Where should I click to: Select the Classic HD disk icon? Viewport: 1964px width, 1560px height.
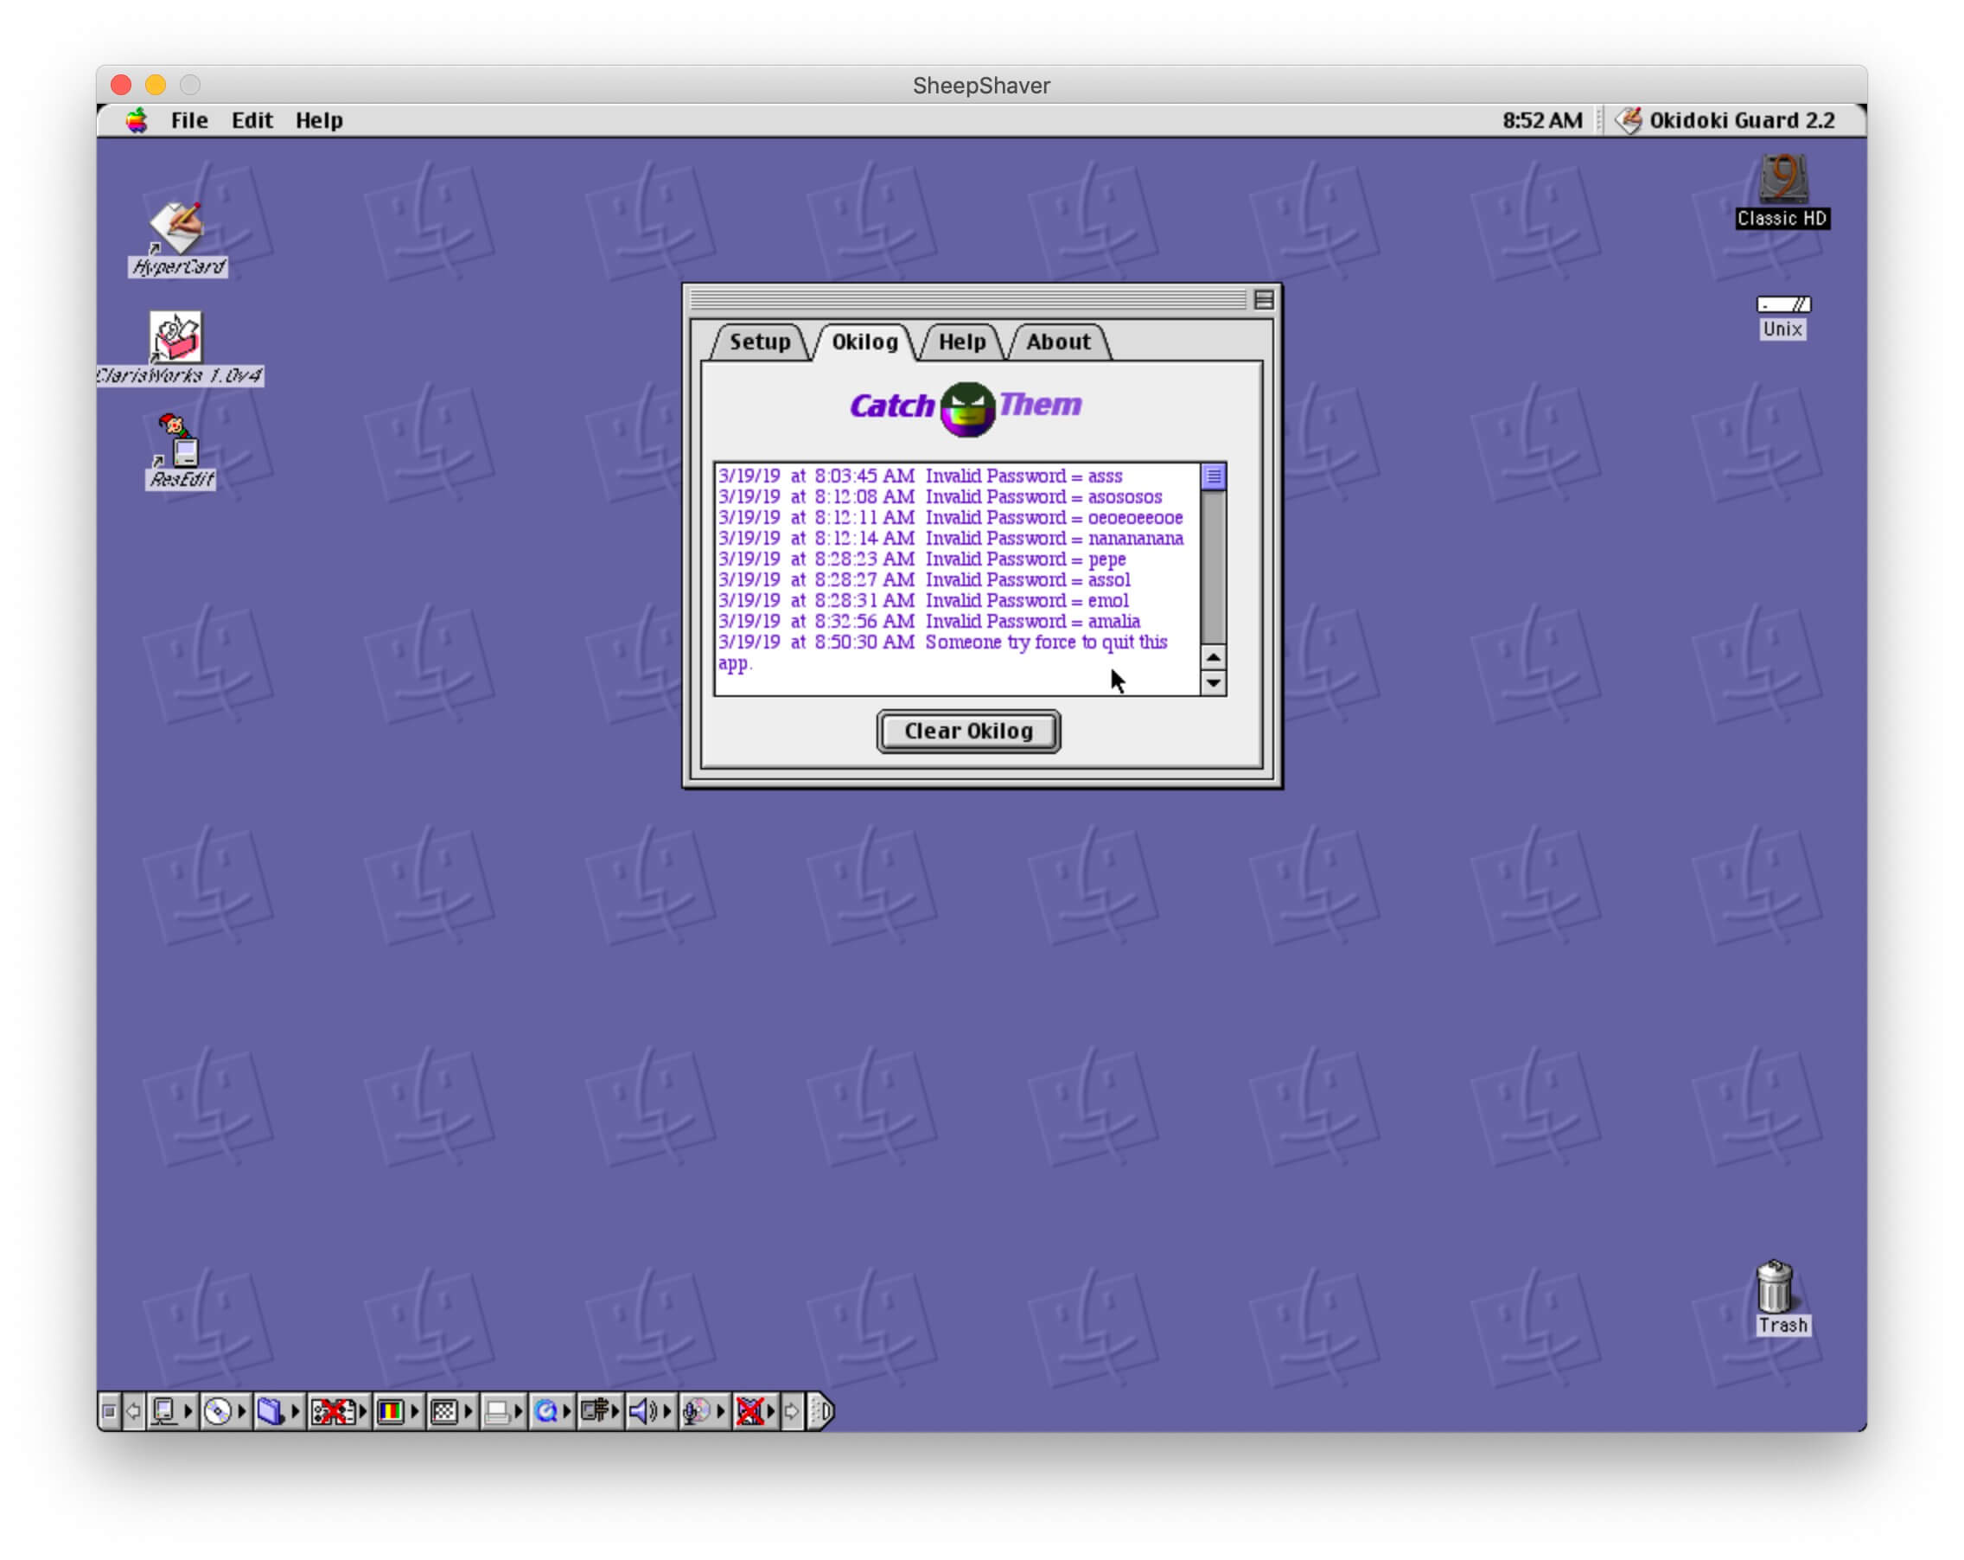click(1782, 180)
